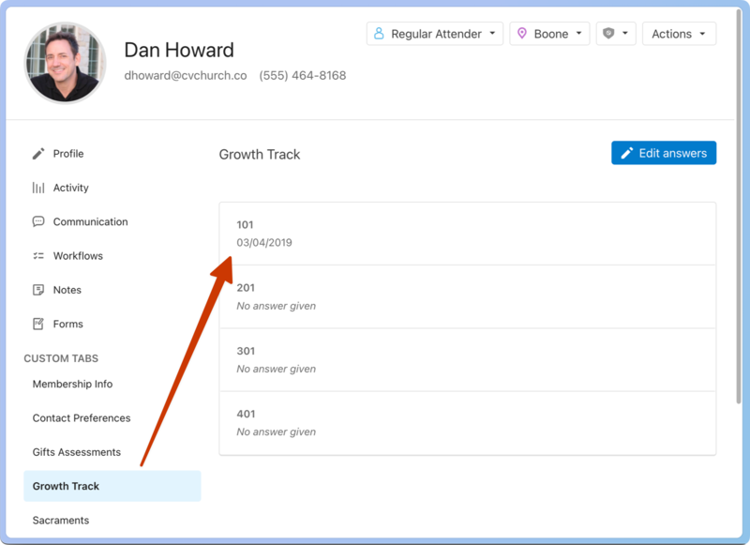Open the Actions dropdown menu

pos(679,34)
